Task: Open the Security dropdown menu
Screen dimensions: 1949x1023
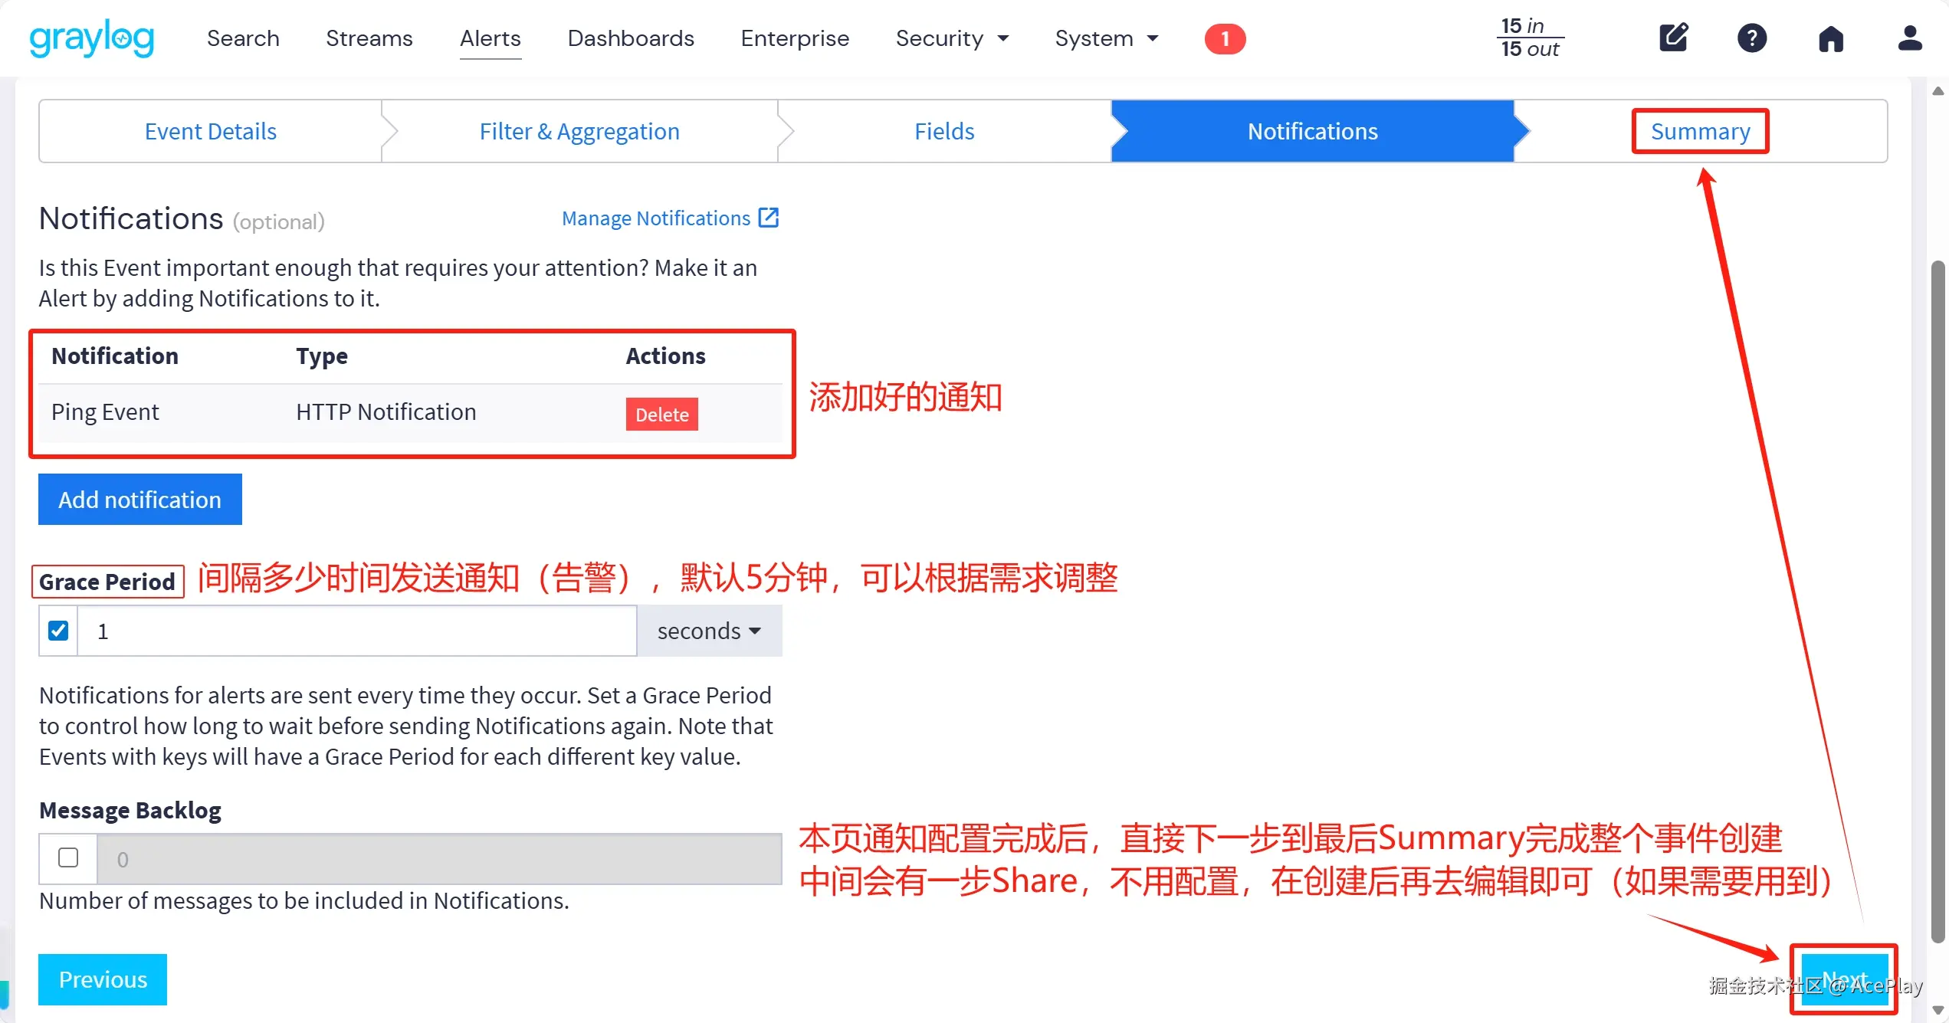Action: [x=952, y=38]
